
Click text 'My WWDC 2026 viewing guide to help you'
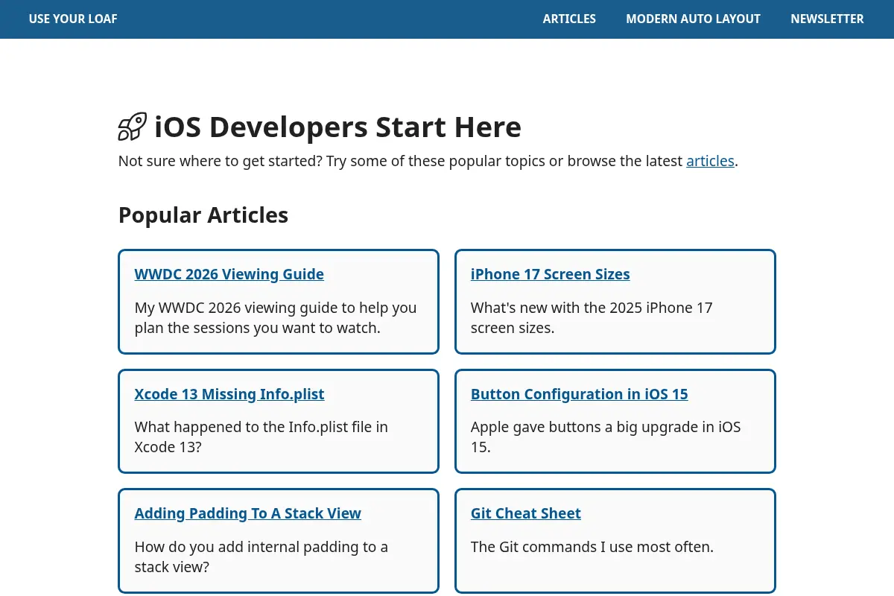click(276, 308)
